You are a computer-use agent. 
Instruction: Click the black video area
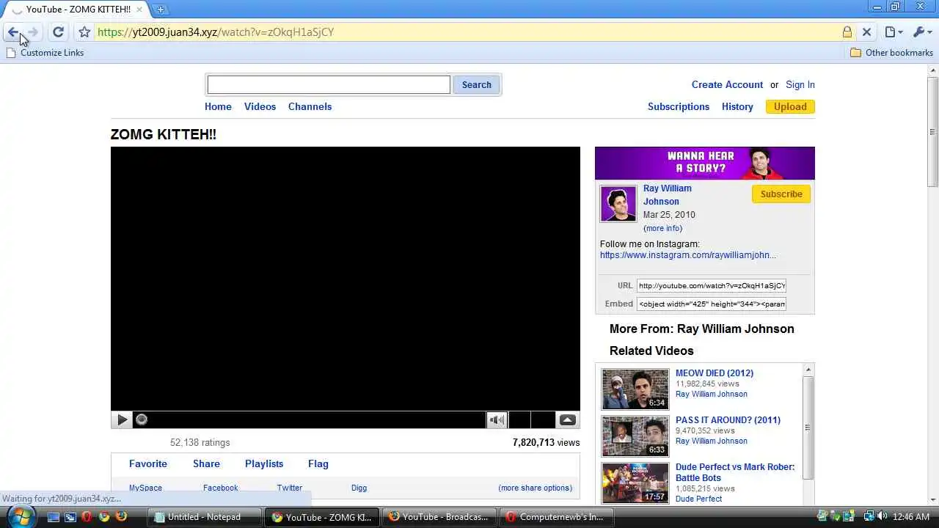coord(346,279)
